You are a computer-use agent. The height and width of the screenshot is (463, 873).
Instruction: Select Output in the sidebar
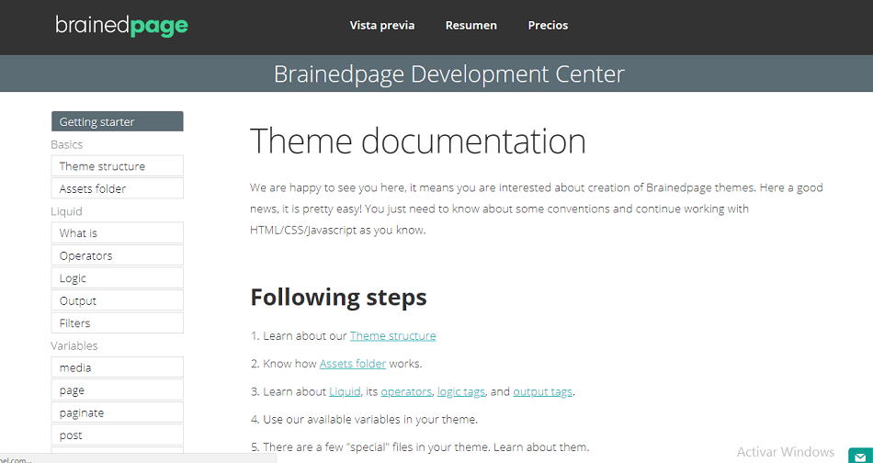click(x=117, y=300)
